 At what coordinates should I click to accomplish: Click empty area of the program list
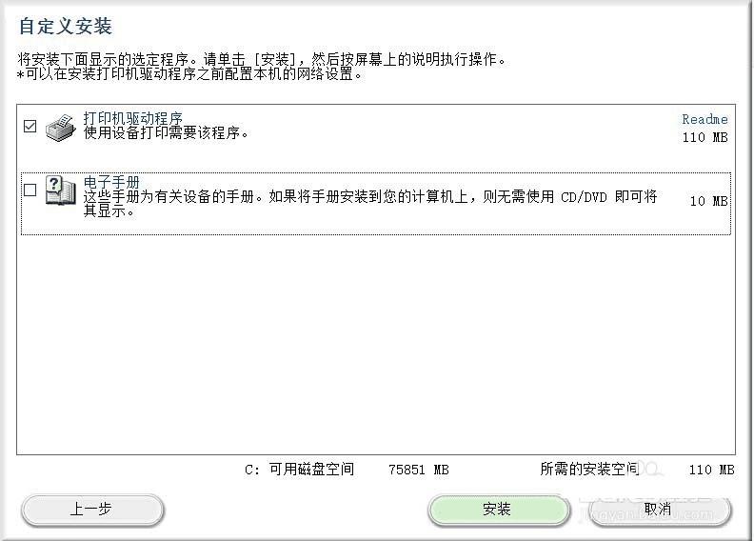click(375, 344)
